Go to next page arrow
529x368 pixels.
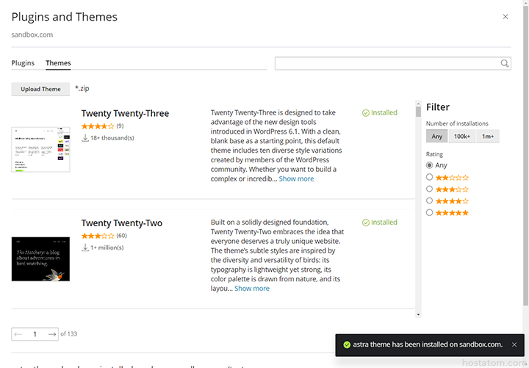[x=52, y=334]
